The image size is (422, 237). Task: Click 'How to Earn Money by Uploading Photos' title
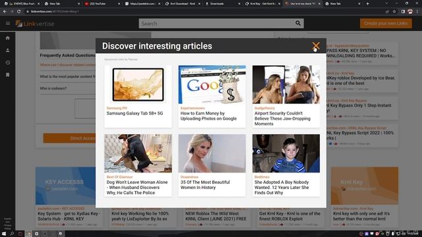(208, 116)
